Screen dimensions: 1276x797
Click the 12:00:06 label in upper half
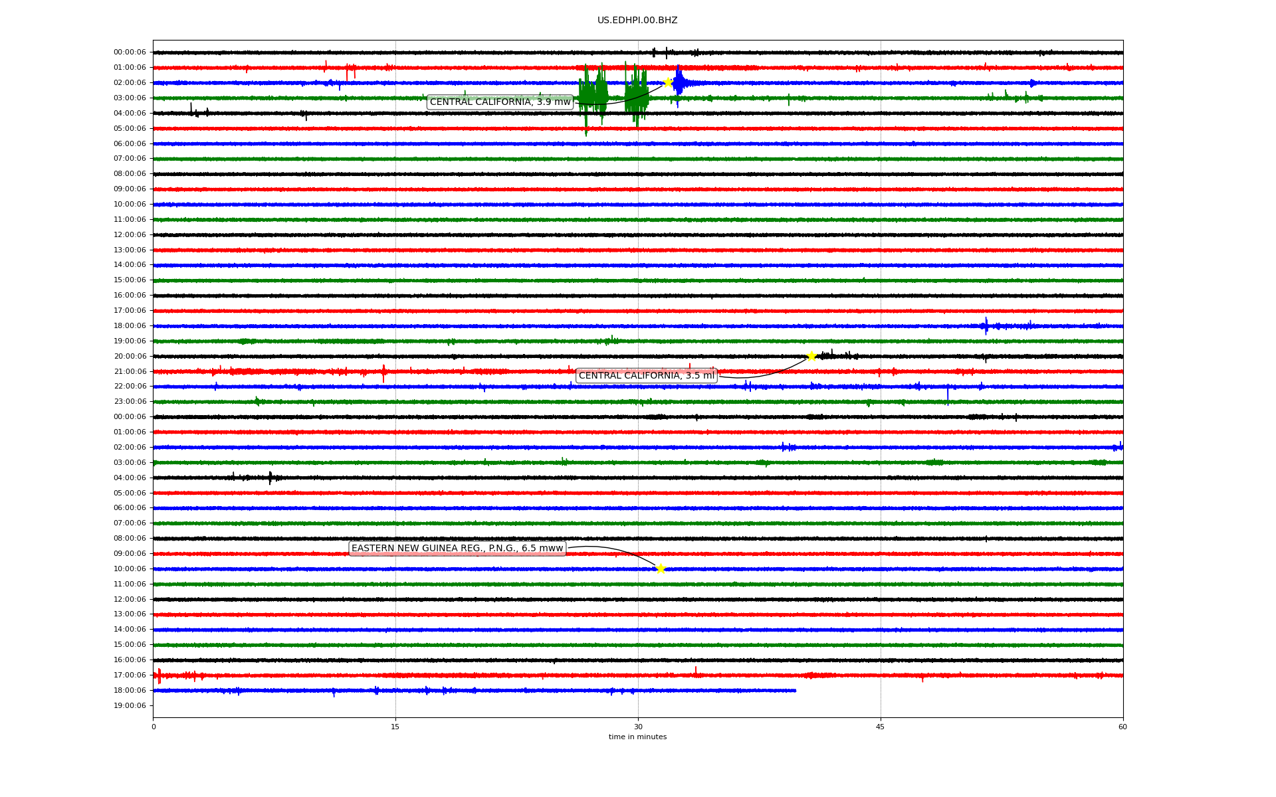click(130, 234)
